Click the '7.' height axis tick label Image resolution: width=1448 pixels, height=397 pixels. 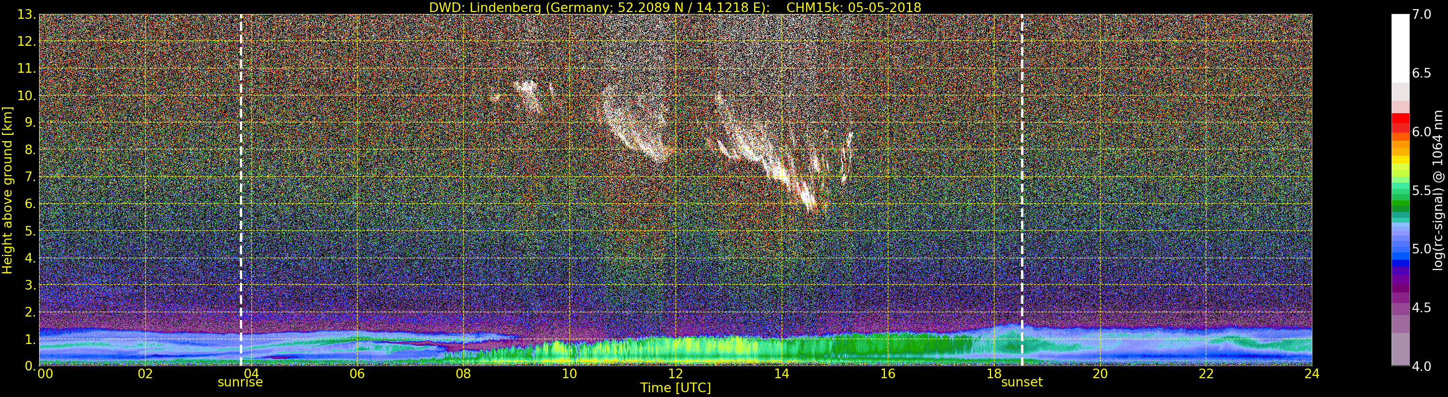30,177
